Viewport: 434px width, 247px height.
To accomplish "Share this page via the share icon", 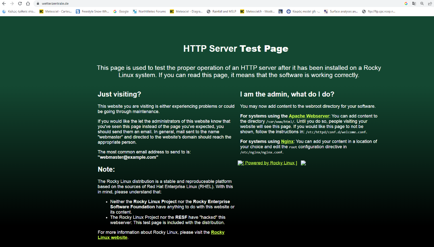I will [430, 3].
